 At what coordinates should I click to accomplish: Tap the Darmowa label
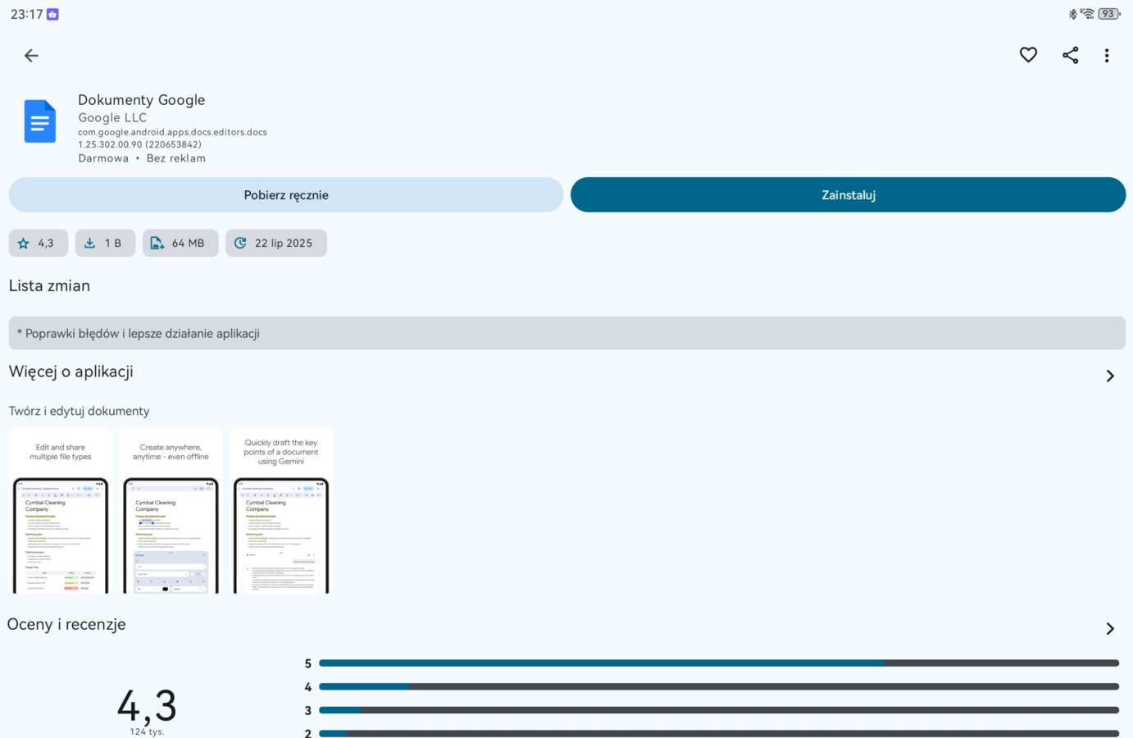click(x=103, y=158)
